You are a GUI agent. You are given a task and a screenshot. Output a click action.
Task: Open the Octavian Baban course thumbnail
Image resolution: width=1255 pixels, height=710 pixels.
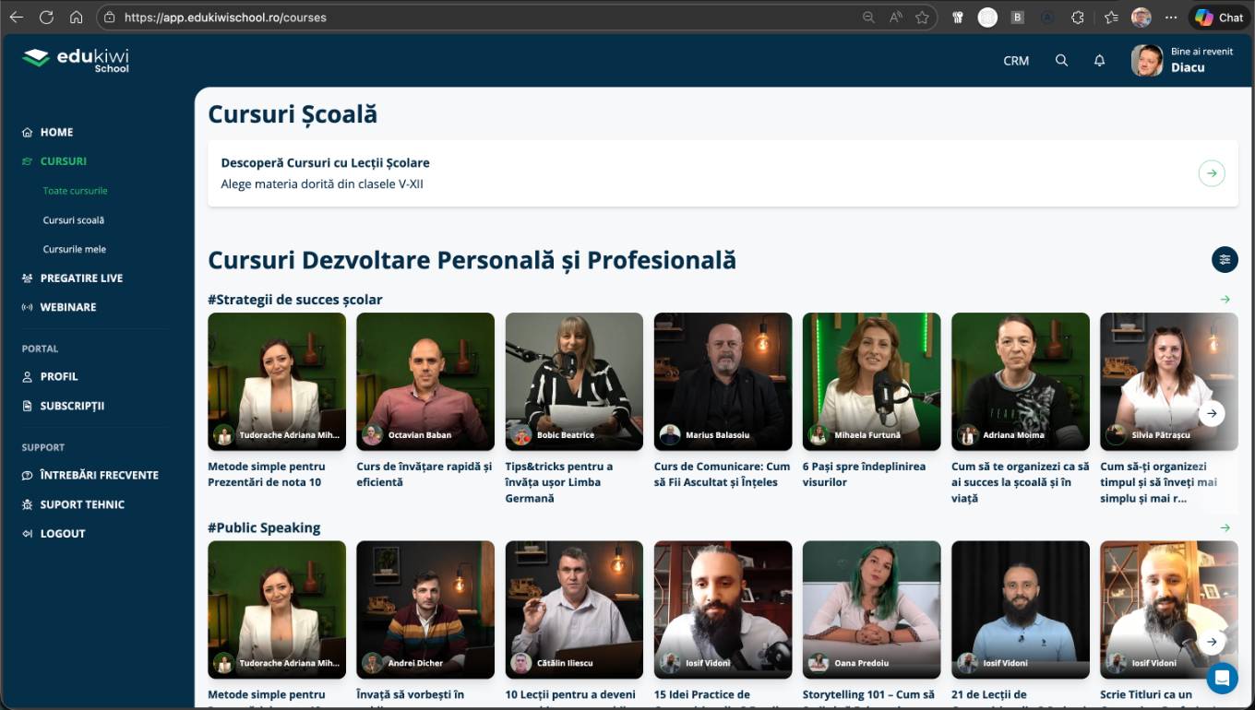(425, 382)
